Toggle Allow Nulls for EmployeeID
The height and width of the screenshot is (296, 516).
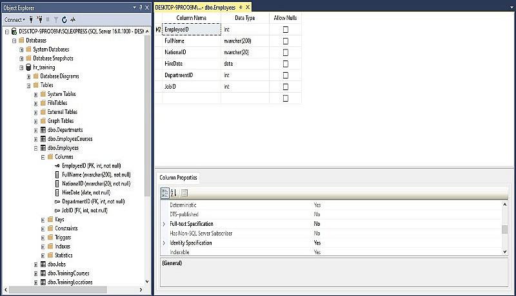286,30
